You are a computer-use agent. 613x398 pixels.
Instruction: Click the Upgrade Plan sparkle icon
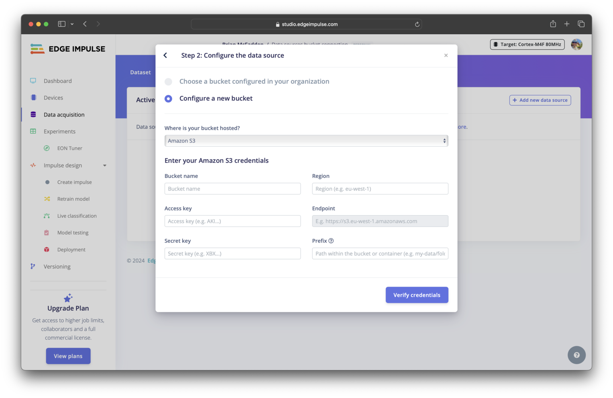tap(68, 298)
